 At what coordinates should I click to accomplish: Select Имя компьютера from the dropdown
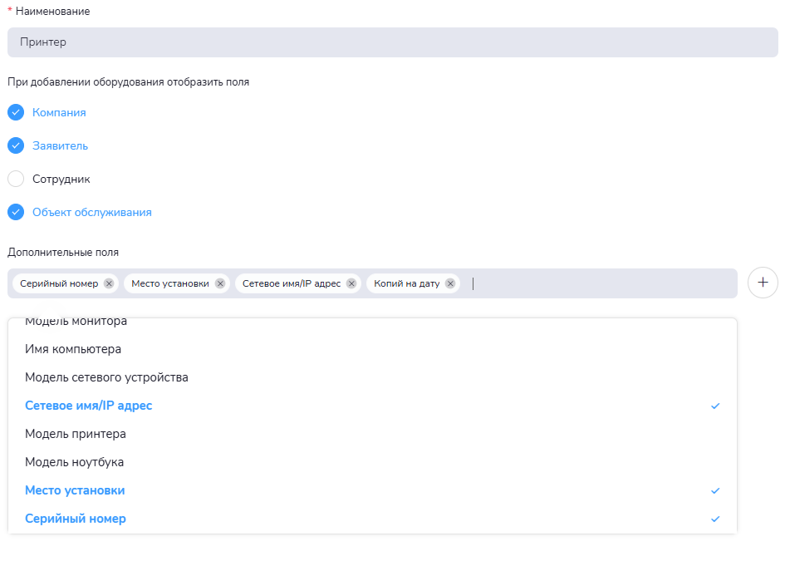click(73, 349)
